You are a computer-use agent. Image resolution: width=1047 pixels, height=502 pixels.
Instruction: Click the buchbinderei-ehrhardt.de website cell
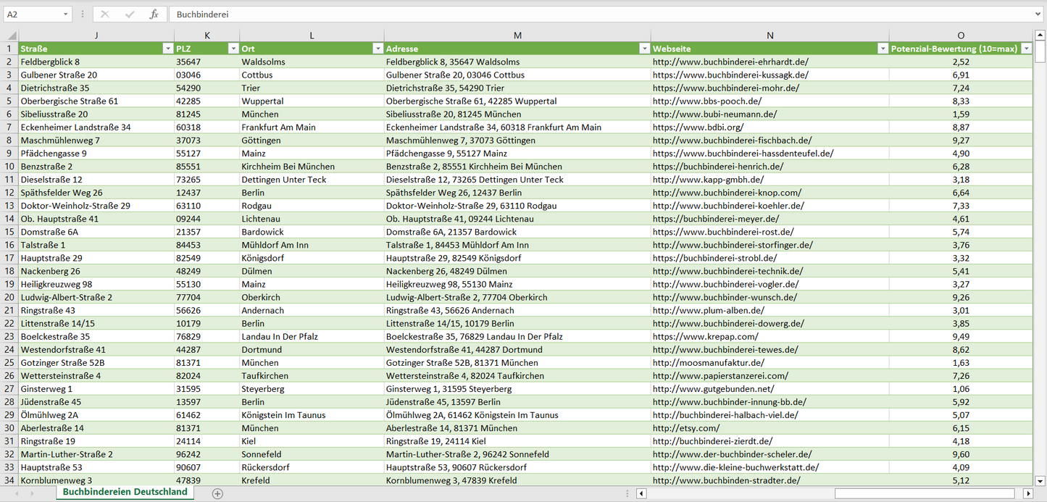click(730, 62)
